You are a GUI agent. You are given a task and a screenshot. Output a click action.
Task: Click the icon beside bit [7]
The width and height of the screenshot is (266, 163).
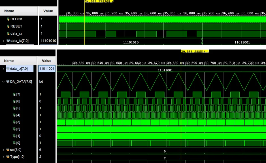[x=14, y=94]
